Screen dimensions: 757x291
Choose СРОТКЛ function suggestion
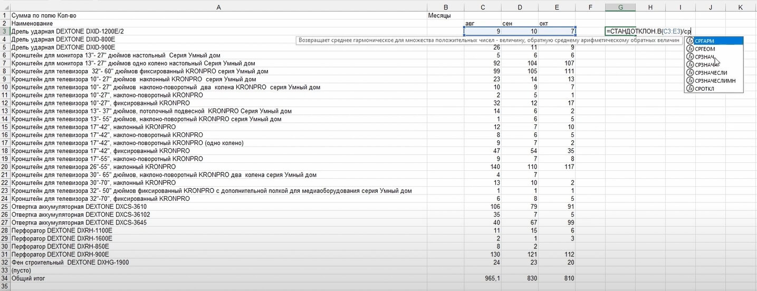pyautogui.click(x=713, y=89)
